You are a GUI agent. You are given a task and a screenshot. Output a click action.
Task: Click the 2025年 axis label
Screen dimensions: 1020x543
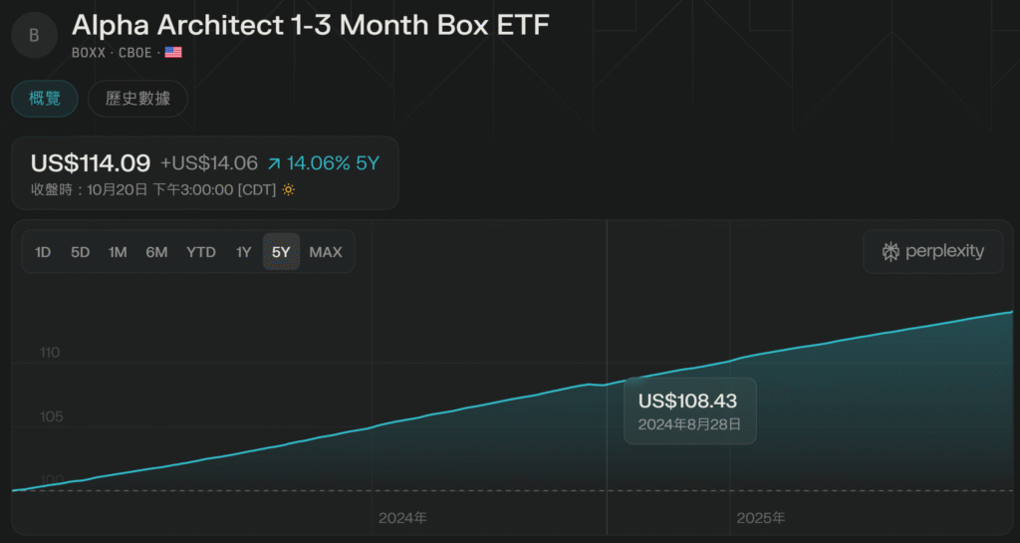click(x=761, y=518)
